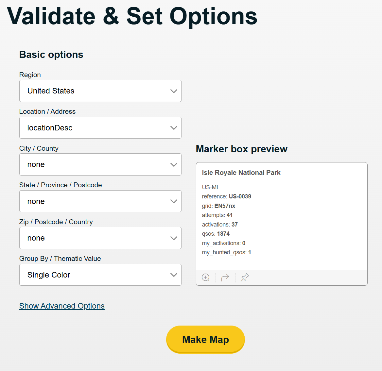
Task: Click the Isle Royale National Park title
Action: [x=241, y=173]
